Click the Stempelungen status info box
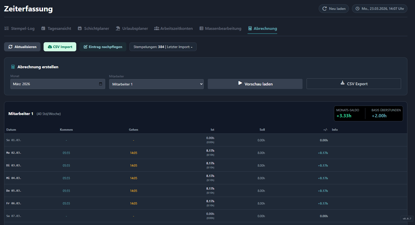Screen dimensions: 415x225 163,47
